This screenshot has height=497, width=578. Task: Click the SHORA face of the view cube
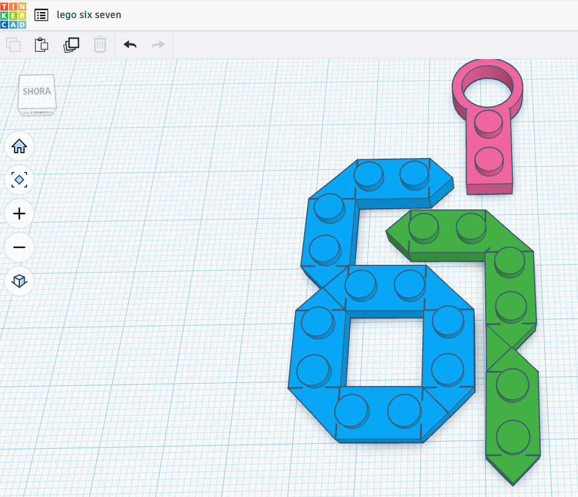pos(37,92)
